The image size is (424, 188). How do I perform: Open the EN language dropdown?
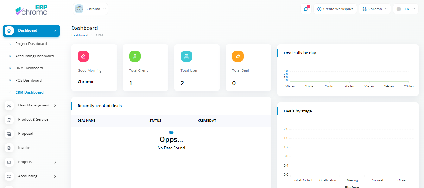coord(406,9)
